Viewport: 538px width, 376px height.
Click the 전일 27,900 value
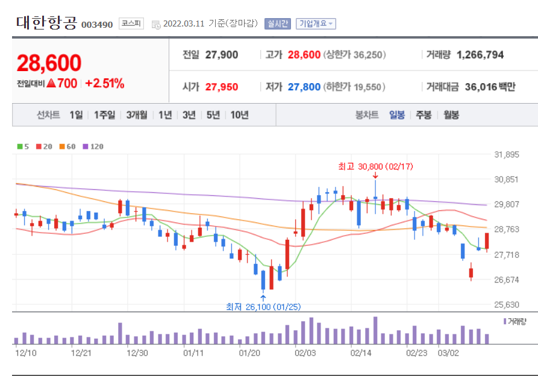(x=222, y=55)
